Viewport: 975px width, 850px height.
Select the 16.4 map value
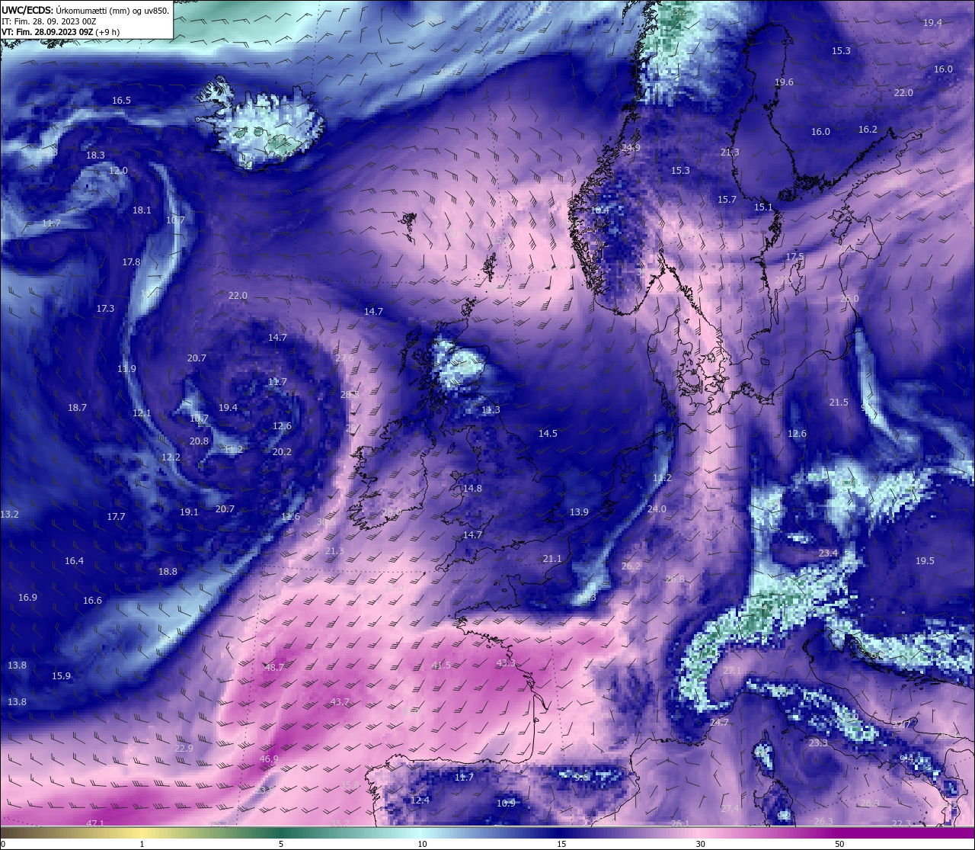74,561
